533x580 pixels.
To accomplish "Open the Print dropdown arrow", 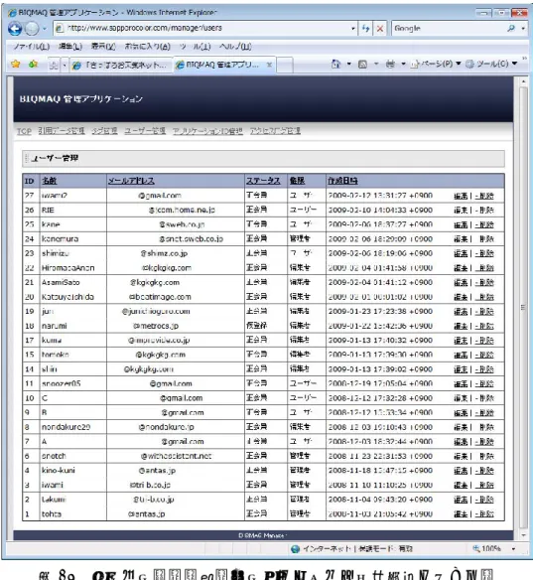I will click(x=403, y=64).
